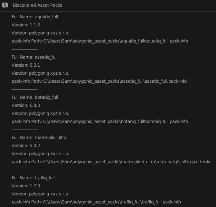
Task: Select the Full Name assetiq_full line
Action: click(x=34, y=57)
